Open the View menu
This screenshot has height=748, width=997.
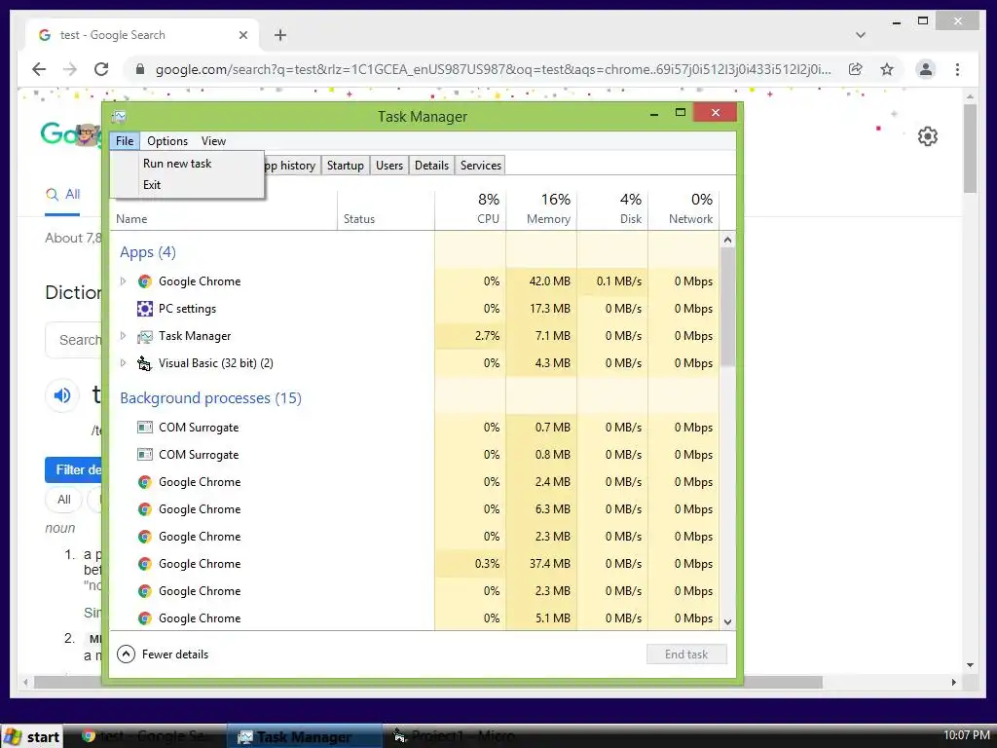click(213, 141)
